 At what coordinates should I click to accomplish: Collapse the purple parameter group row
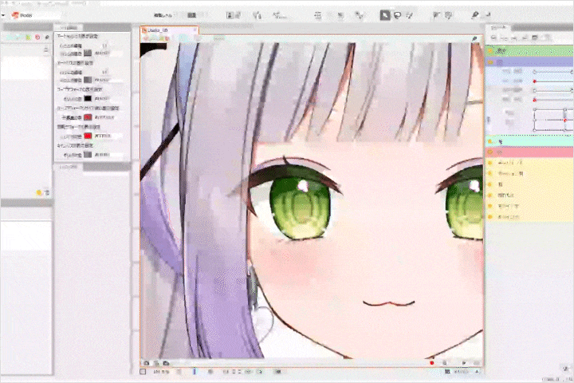click(529, 62)
